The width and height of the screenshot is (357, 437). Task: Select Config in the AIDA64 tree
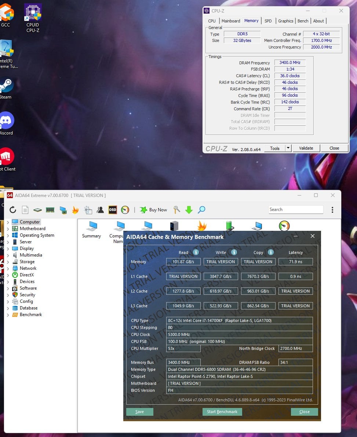point(26,301)
